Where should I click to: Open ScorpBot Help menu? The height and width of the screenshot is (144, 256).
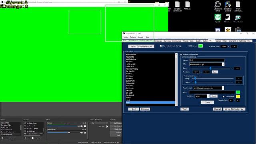click(x=147, y=37)
